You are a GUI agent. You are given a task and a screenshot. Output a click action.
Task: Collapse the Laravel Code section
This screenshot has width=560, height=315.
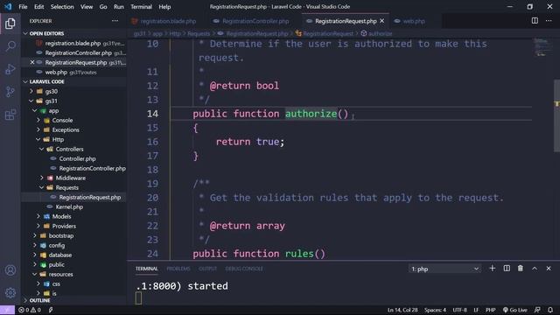(46, 81)
